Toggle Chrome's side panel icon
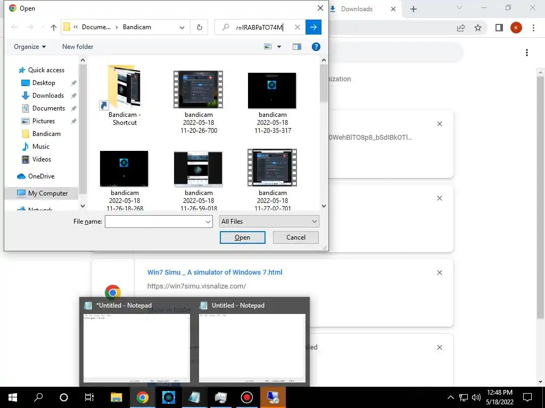The image size is (545, 408). 499,28
